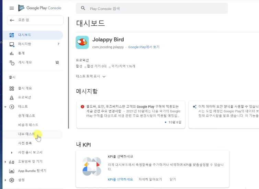
Task: Open the Google Play에서 보기 link
Action: (x=144, y=47)
